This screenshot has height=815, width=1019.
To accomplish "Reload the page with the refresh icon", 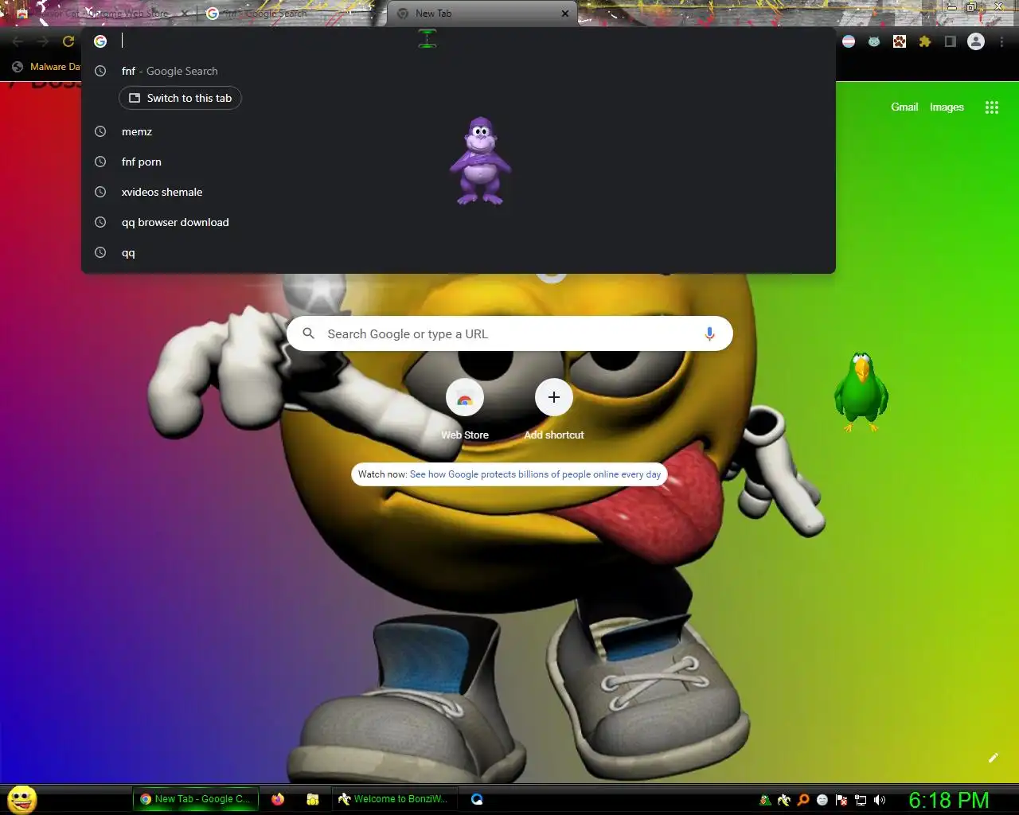I will tap(68, 41).
